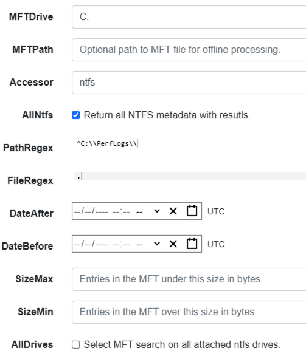306x362 pixels.
Task: Place cursor in PathRegex editor
Action: [190, 143]
